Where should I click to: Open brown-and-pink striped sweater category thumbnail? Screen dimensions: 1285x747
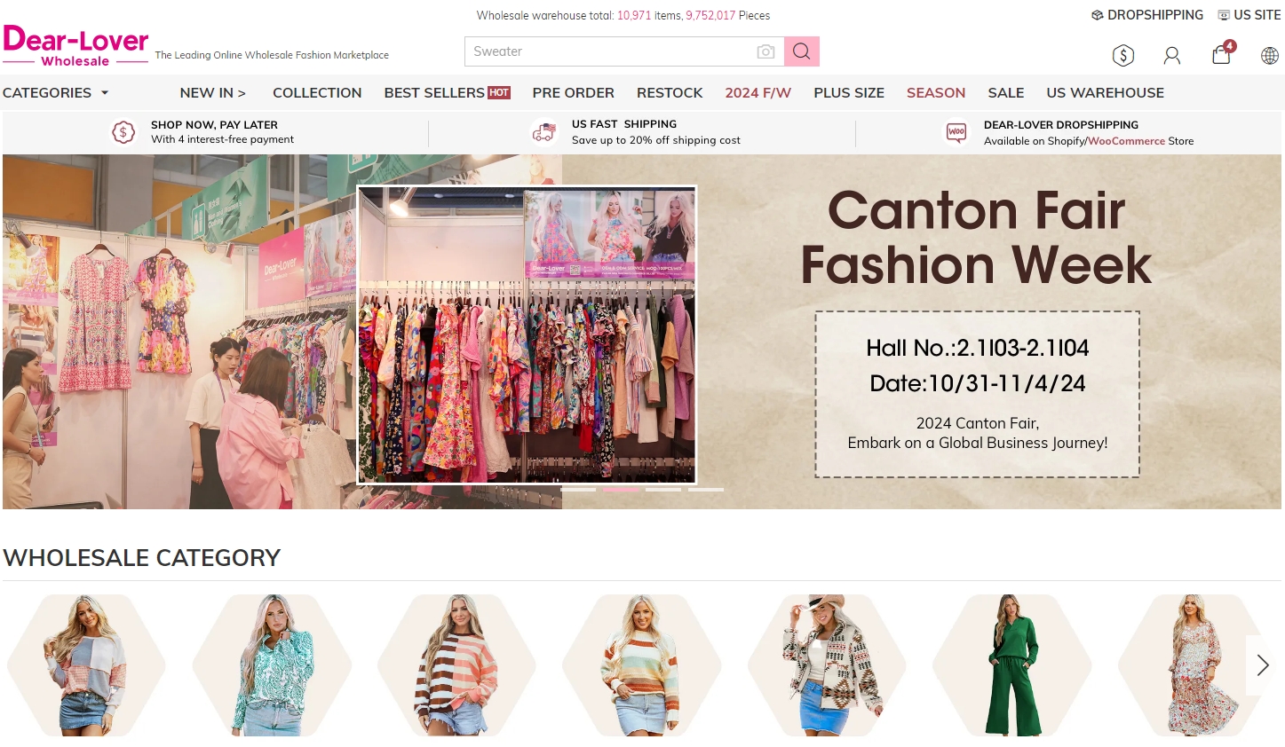click(x=456, y=665)
